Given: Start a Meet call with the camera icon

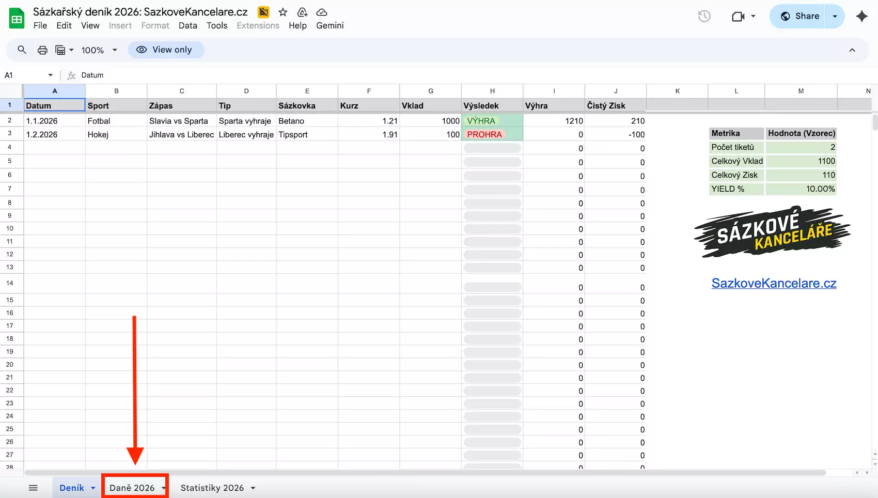Looking at the screenshot, I should [739, 16].
